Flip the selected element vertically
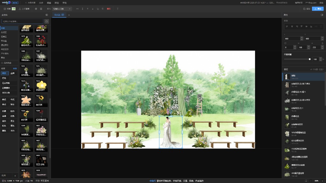 [x=82, y=9]
